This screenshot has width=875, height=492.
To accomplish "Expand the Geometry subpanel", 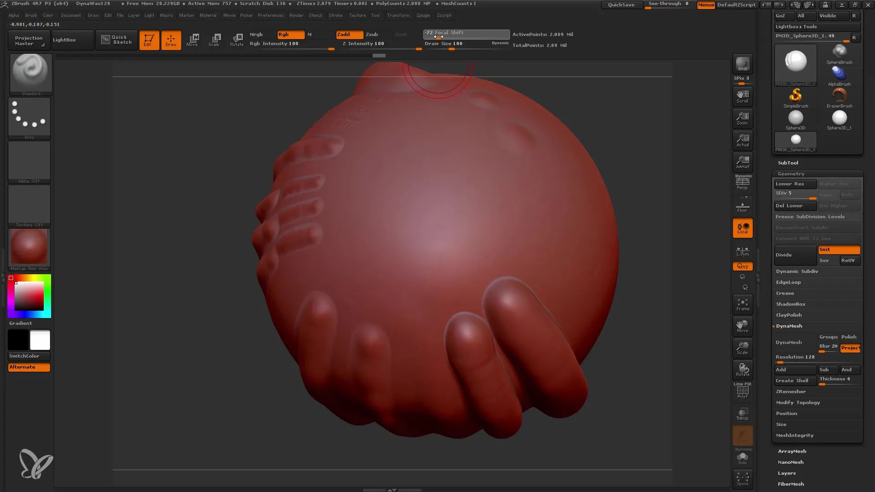I will pos(791,174).
